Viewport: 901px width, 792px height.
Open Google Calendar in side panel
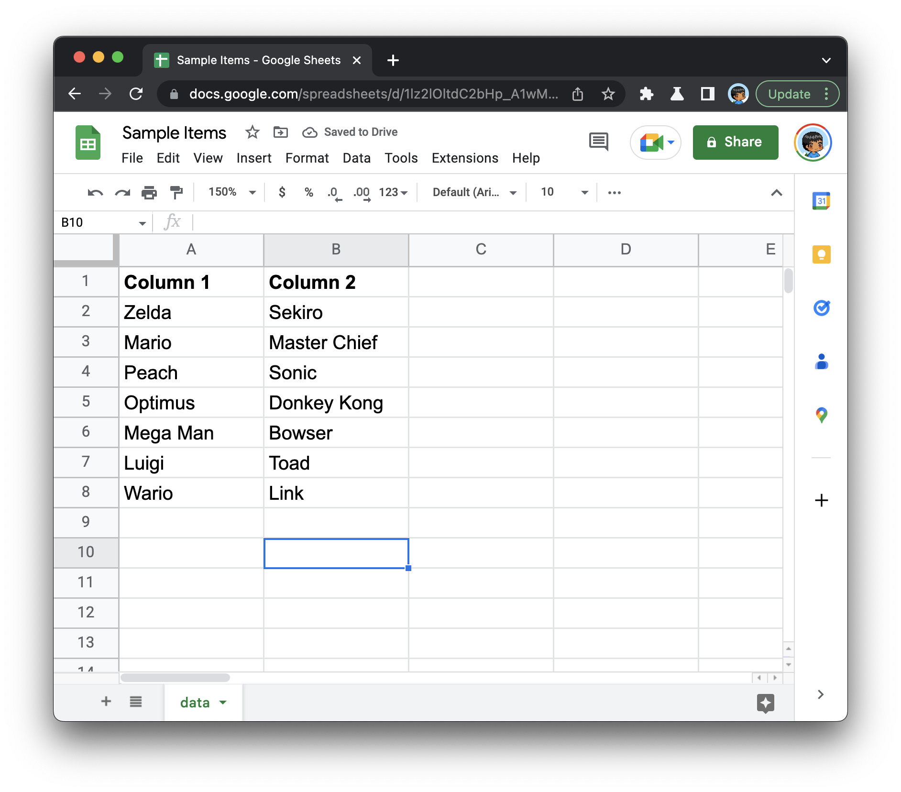tap(821, 201)
